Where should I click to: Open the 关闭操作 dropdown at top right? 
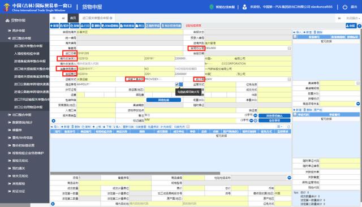pyautogui.click(x=352, y=18)
